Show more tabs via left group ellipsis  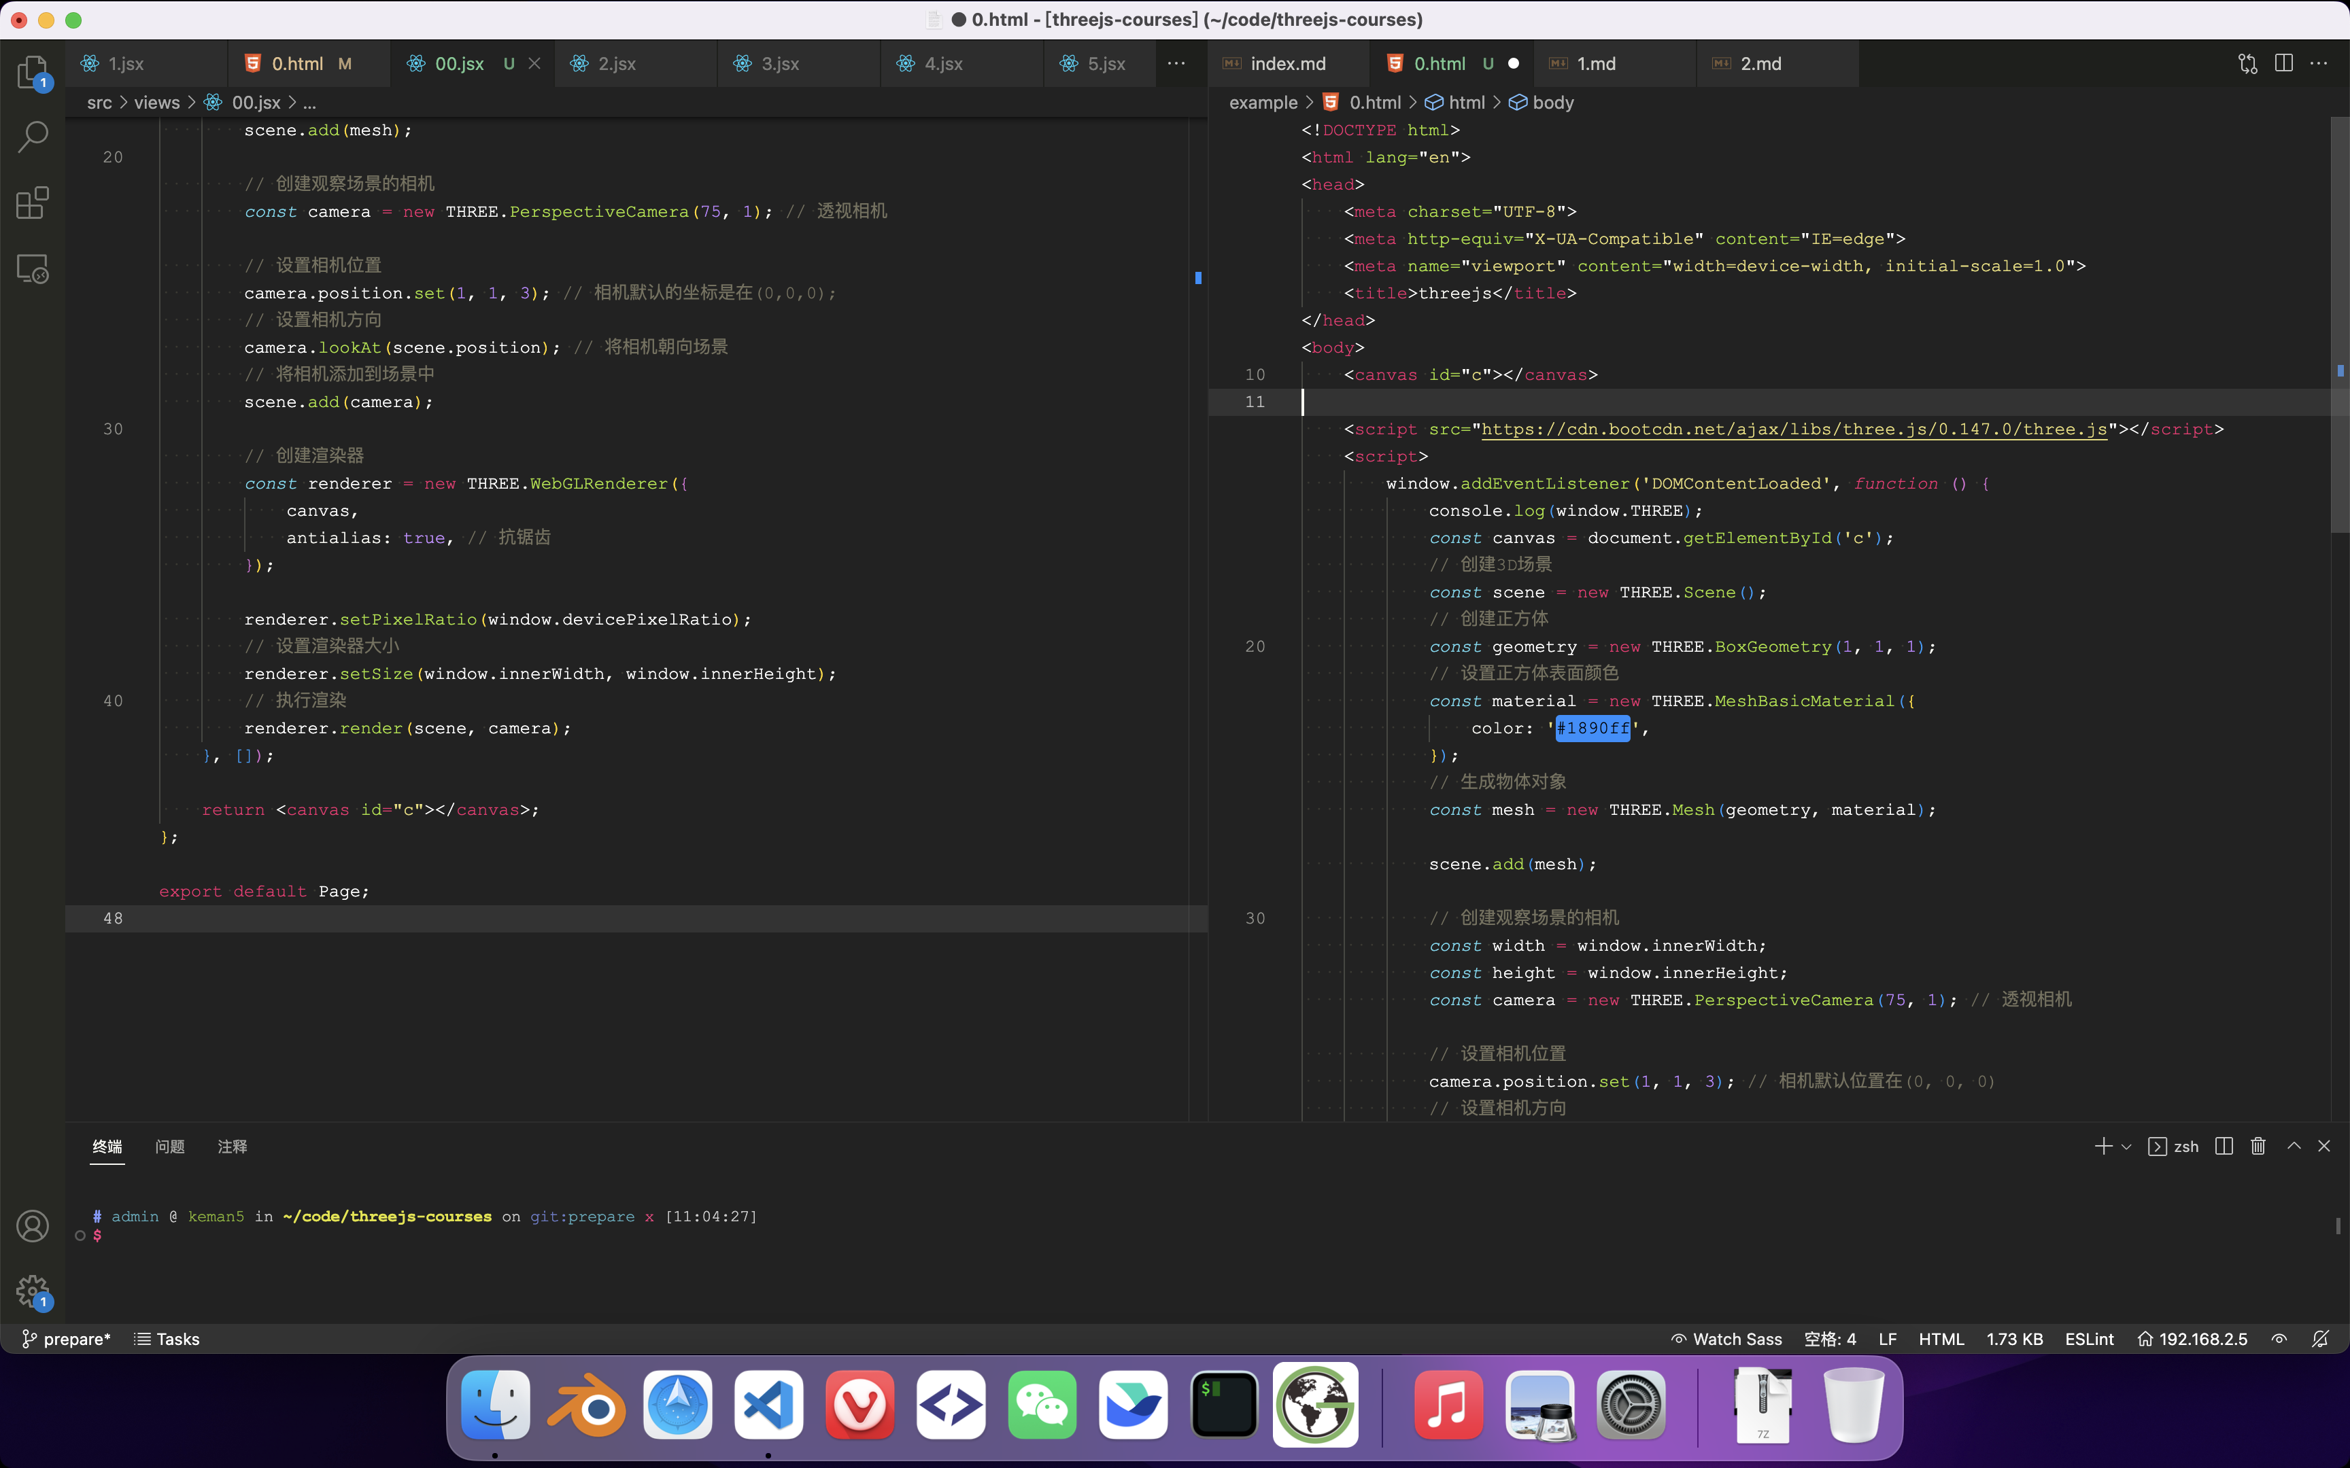(x=1176, y=63)
